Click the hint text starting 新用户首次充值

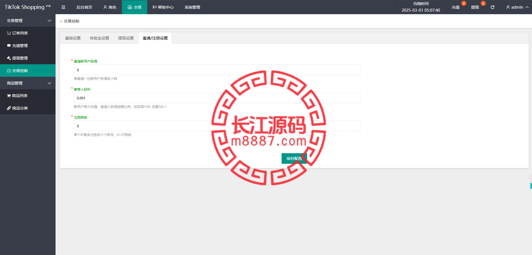(120, 107)
